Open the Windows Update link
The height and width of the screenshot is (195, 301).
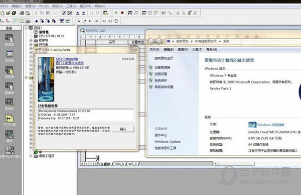point(168,142)
